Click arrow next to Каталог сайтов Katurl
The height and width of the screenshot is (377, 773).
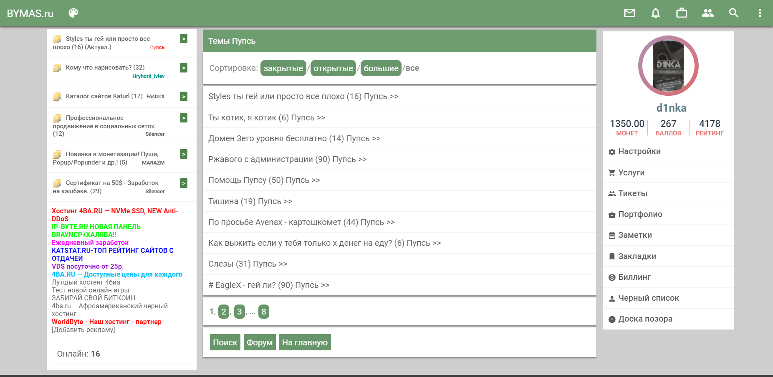tap(184, 97)
